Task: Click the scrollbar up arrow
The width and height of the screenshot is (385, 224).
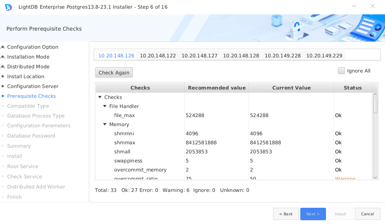Action: click(375, 94)
